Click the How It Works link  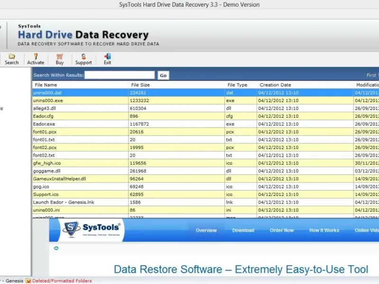(324, 231)
